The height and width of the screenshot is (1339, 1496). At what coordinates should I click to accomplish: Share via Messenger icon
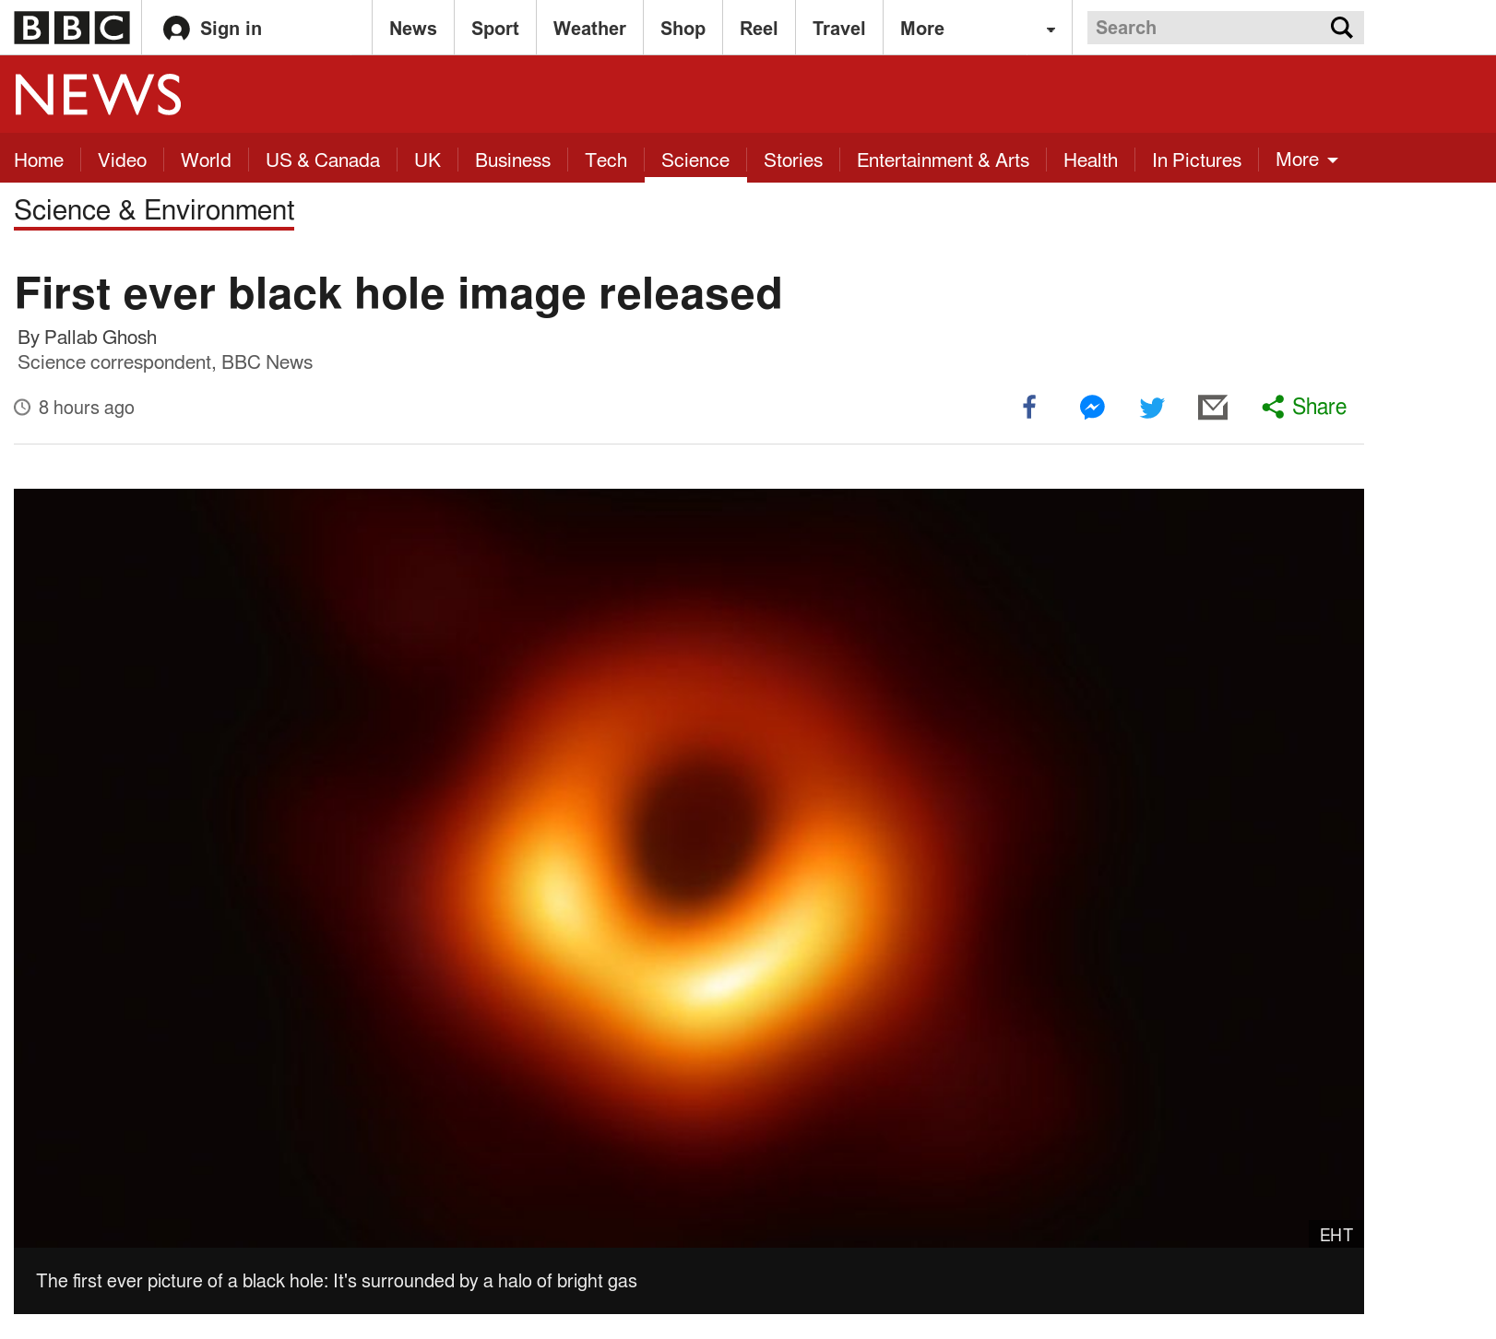point(1092,407)
